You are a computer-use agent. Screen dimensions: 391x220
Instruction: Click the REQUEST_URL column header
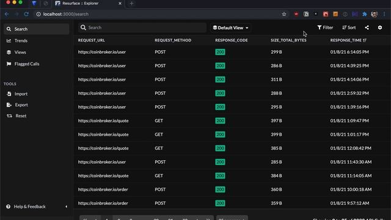(x=91, y=40)
